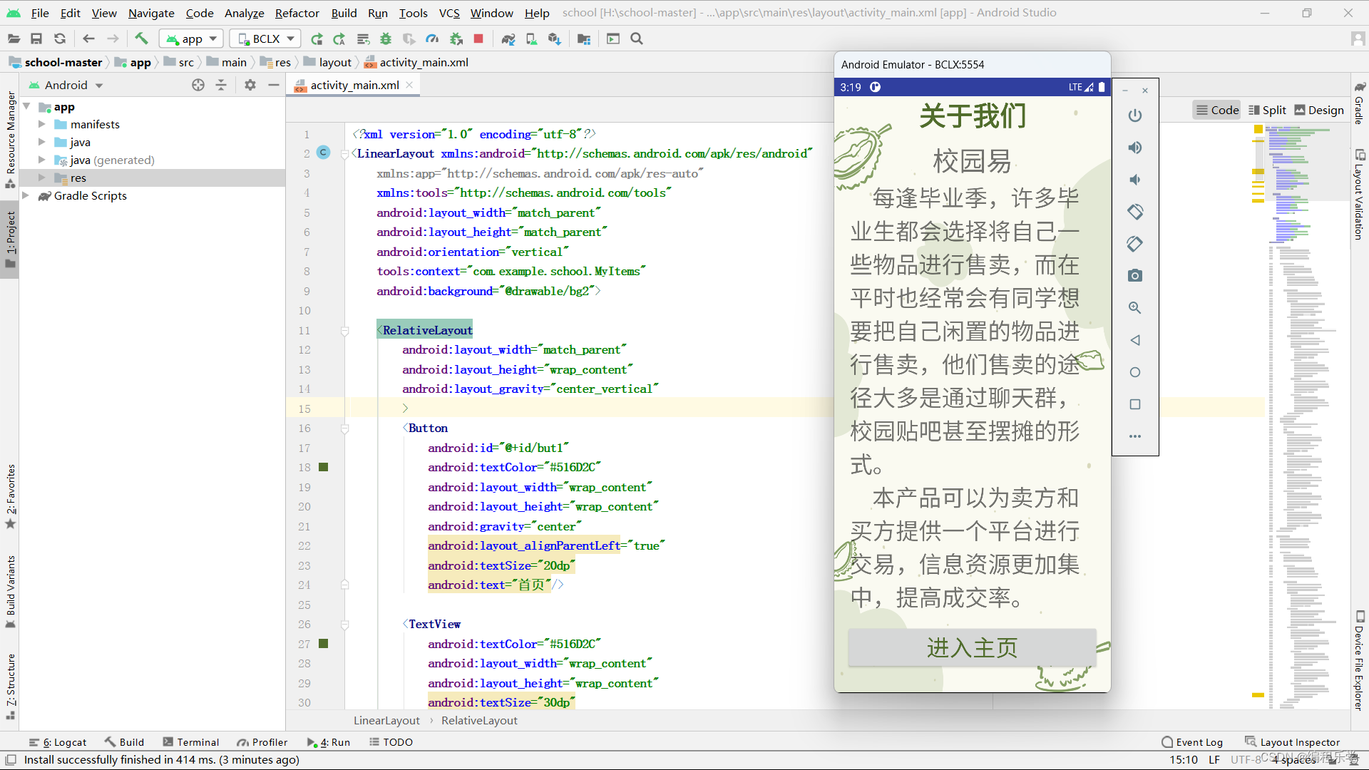Click the Debug app bug icon
Viewport: 1369px width, 770px height.
[386, 38]
